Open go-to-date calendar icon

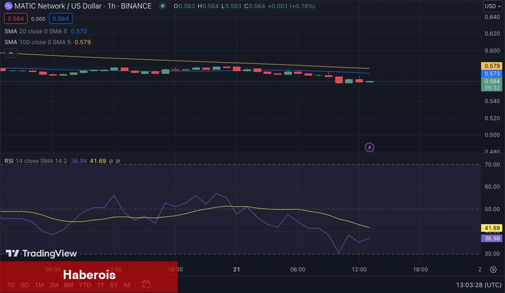tap(146, 284)
